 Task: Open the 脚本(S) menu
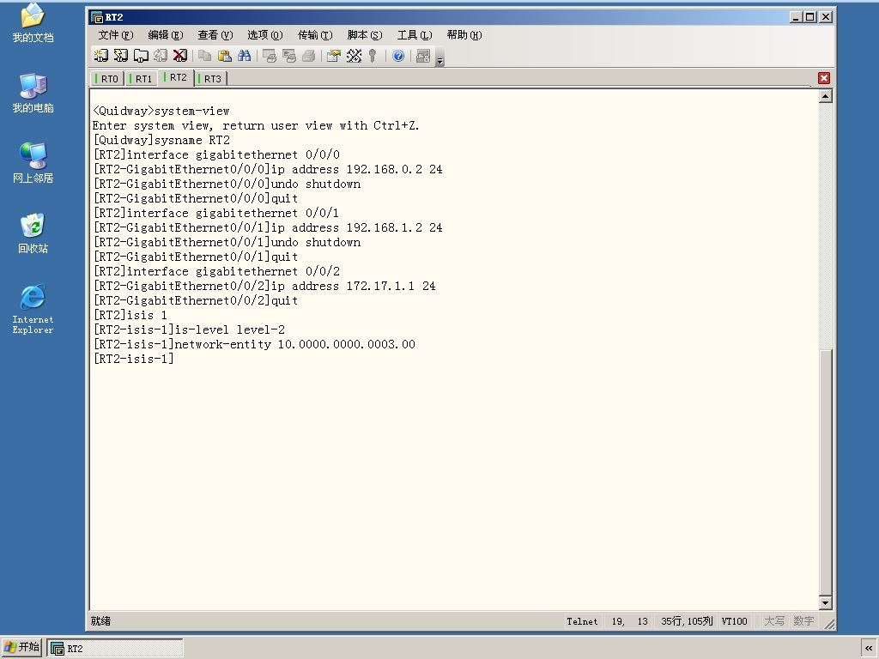(x=364, y=34)
